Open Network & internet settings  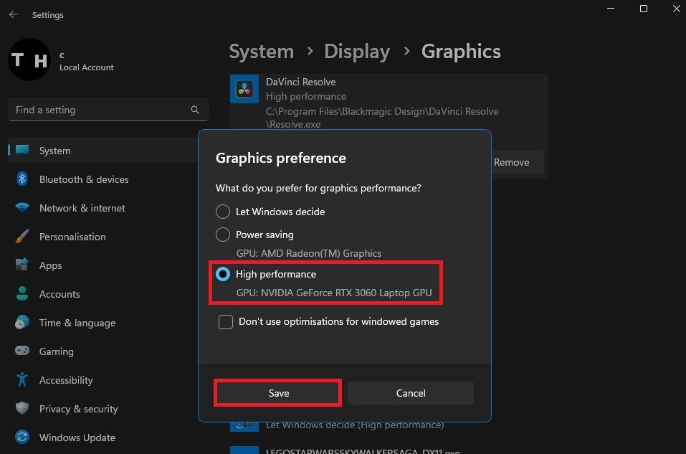(82, 208)
